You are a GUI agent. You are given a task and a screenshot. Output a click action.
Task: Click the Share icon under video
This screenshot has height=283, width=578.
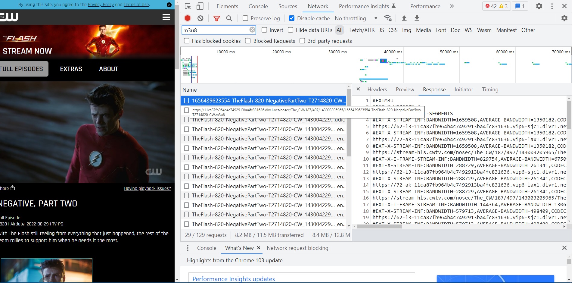tap(12, 188)
